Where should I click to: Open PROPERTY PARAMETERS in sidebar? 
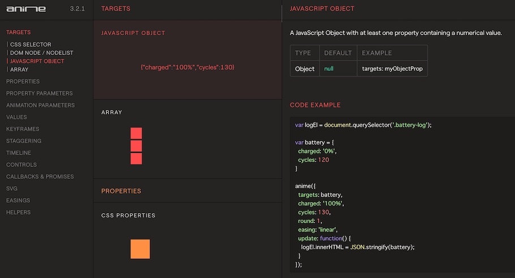(x=40, y=93)
